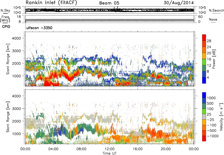Click the '4000' range tick of power panel
This screenshot has width=224, height=155.
(16, 38)
